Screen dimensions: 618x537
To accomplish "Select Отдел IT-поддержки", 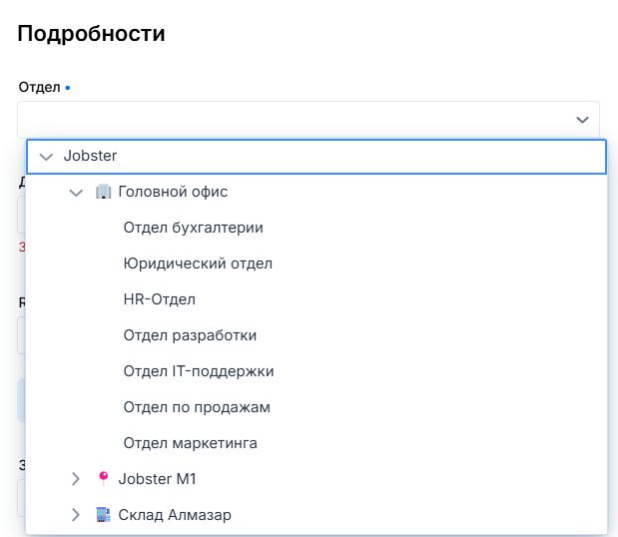I will click(199, 371).
